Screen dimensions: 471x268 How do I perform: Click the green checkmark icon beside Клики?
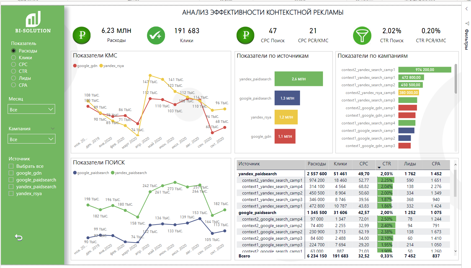pos(156,35)
